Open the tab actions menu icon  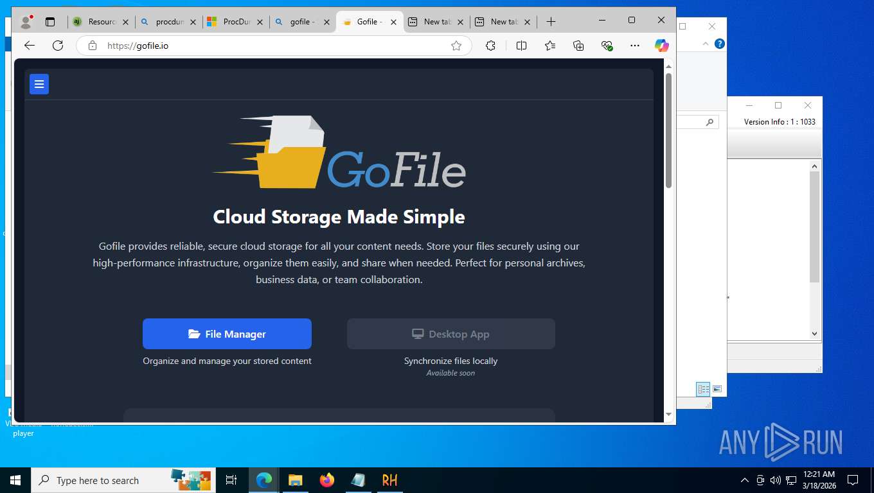(50, 22)
